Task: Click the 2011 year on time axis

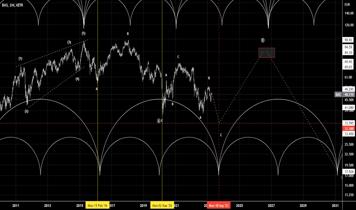Action: click(16, 206)
